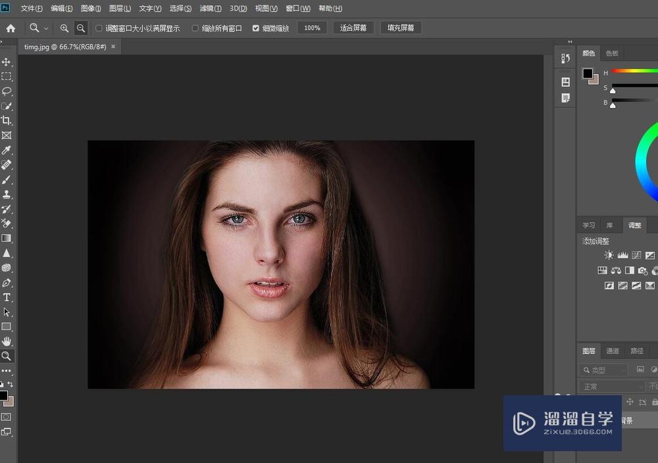Click the zoom in magnifier icon

tap(64, 28)
